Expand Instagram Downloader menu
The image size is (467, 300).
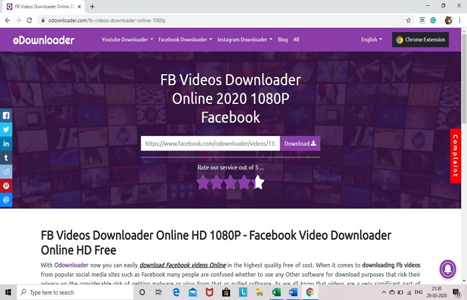pyautogui.click(x=245, y=39)
